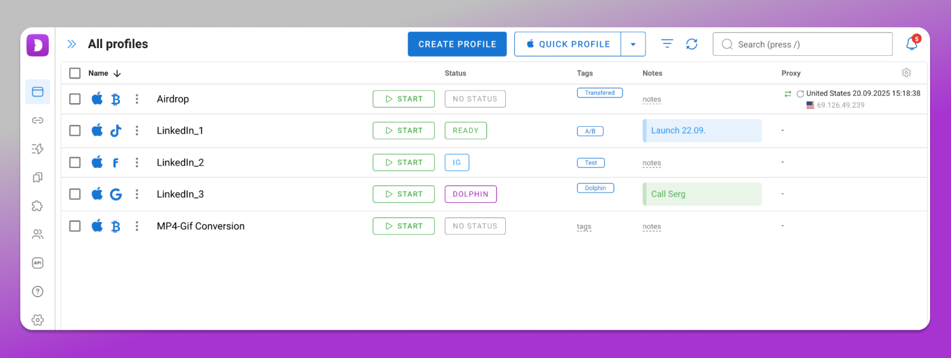
Task: Check the Airdrop profile checkbox
Action: coord(75,99)
